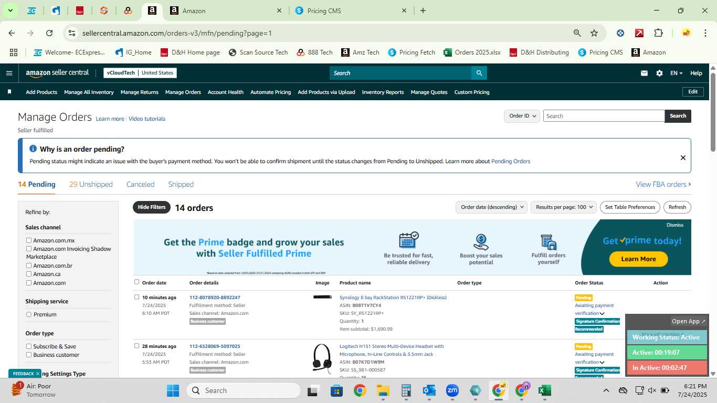Select order 112-8078920-8892247 checkbox
717x403 pixels.
137,297
